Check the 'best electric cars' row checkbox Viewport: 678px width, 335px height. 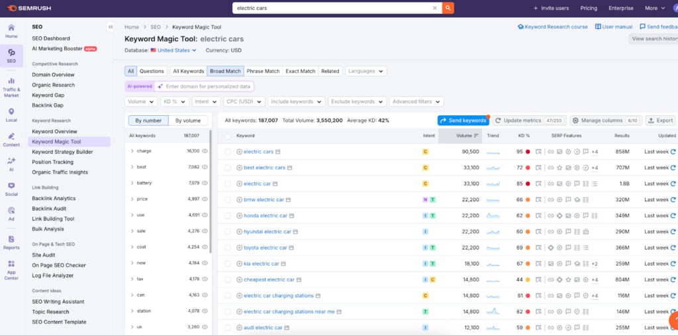coord(228,167)
